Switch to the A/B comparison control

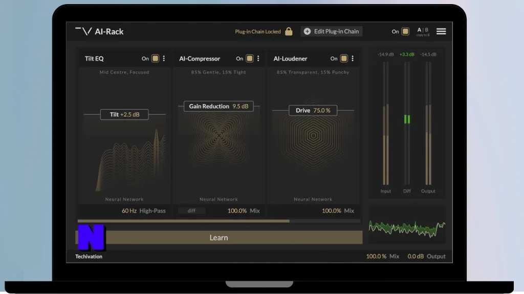click(x=423, y=31)
